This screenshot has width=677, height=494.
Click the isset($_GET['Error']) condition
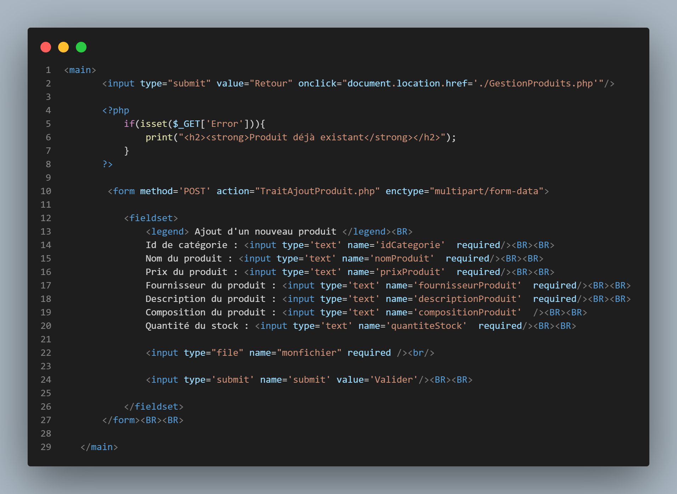click(x=197, y=124)
